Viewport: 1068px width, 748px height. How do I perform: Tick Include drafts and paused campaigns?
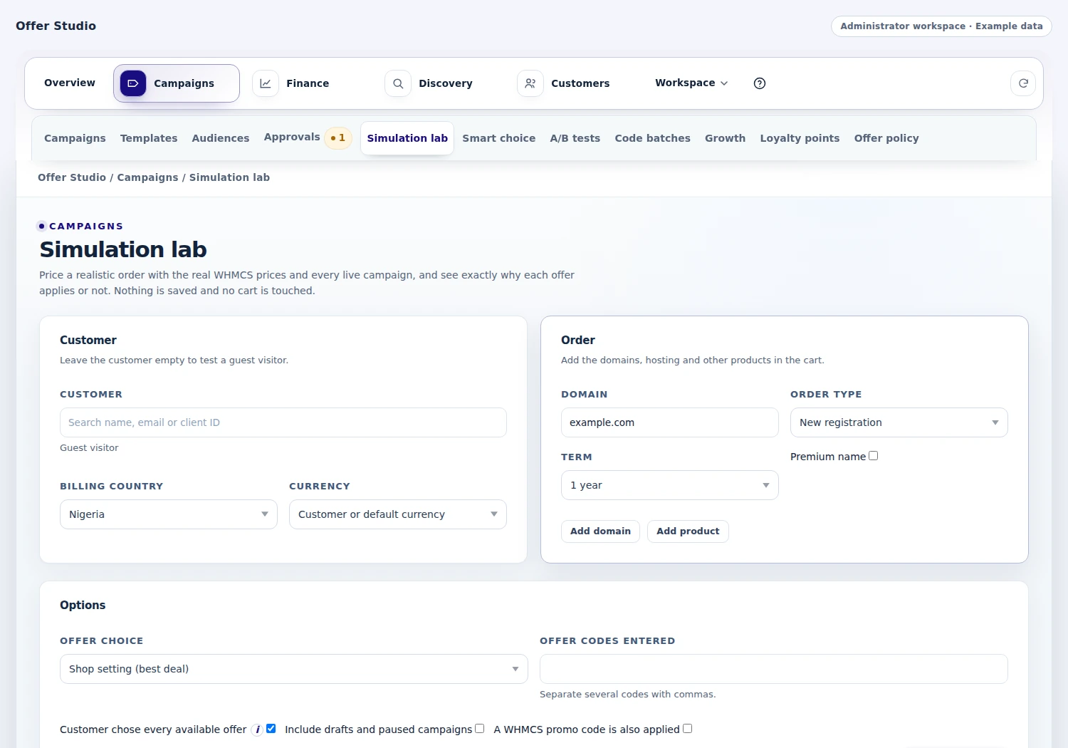[x=480, y=729]
